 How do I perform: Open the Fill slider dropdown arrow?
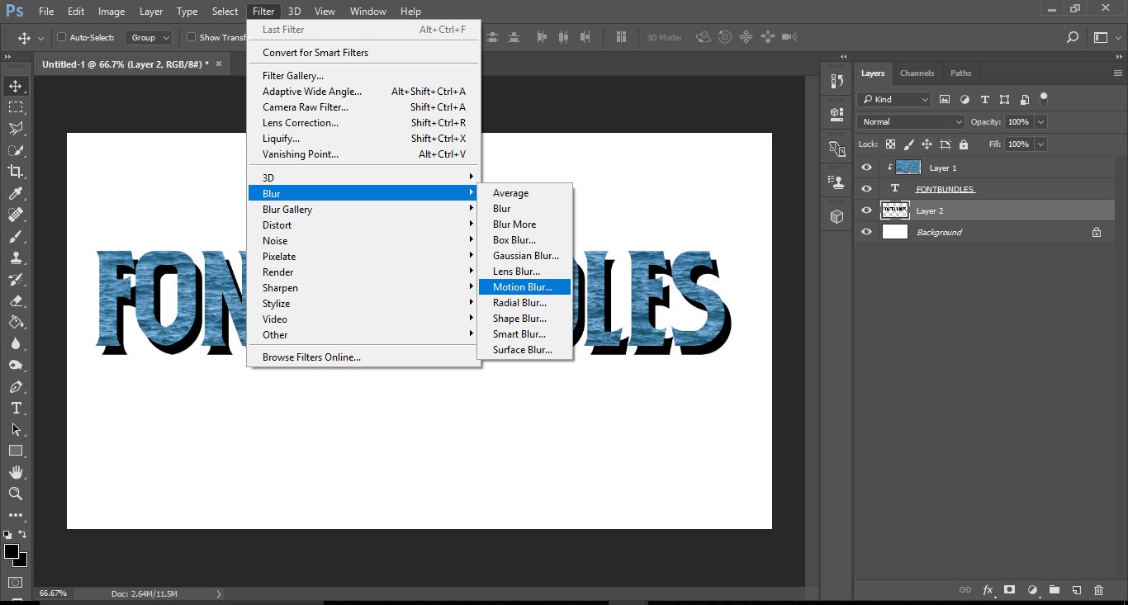click(x=1040, y=144)
